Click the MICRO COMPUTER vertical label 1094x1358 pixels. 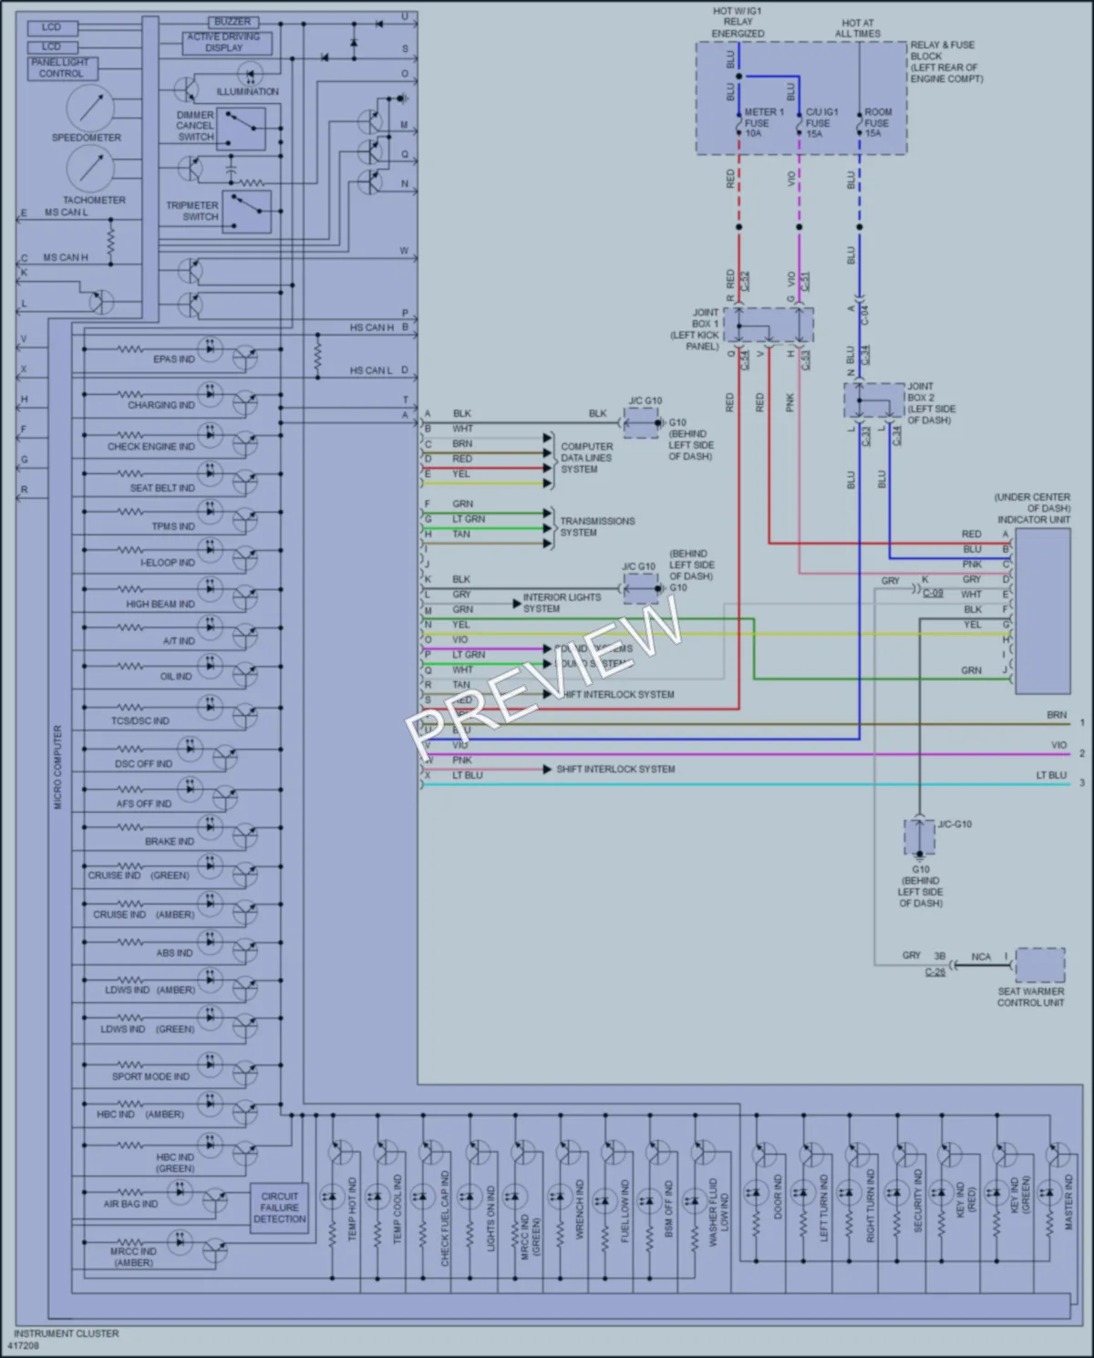click(x=57, y=768)
